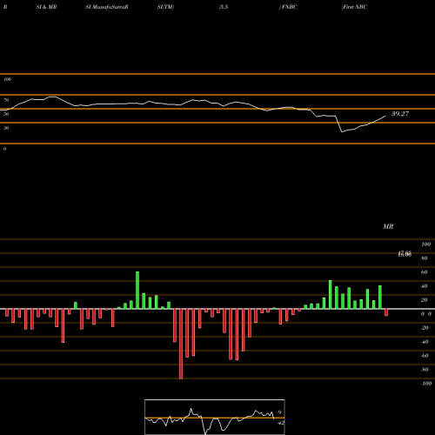This screenshot has width=435, height=435.
Task: Click the -40 label on MR axis
Action: (x=425, y=342)
